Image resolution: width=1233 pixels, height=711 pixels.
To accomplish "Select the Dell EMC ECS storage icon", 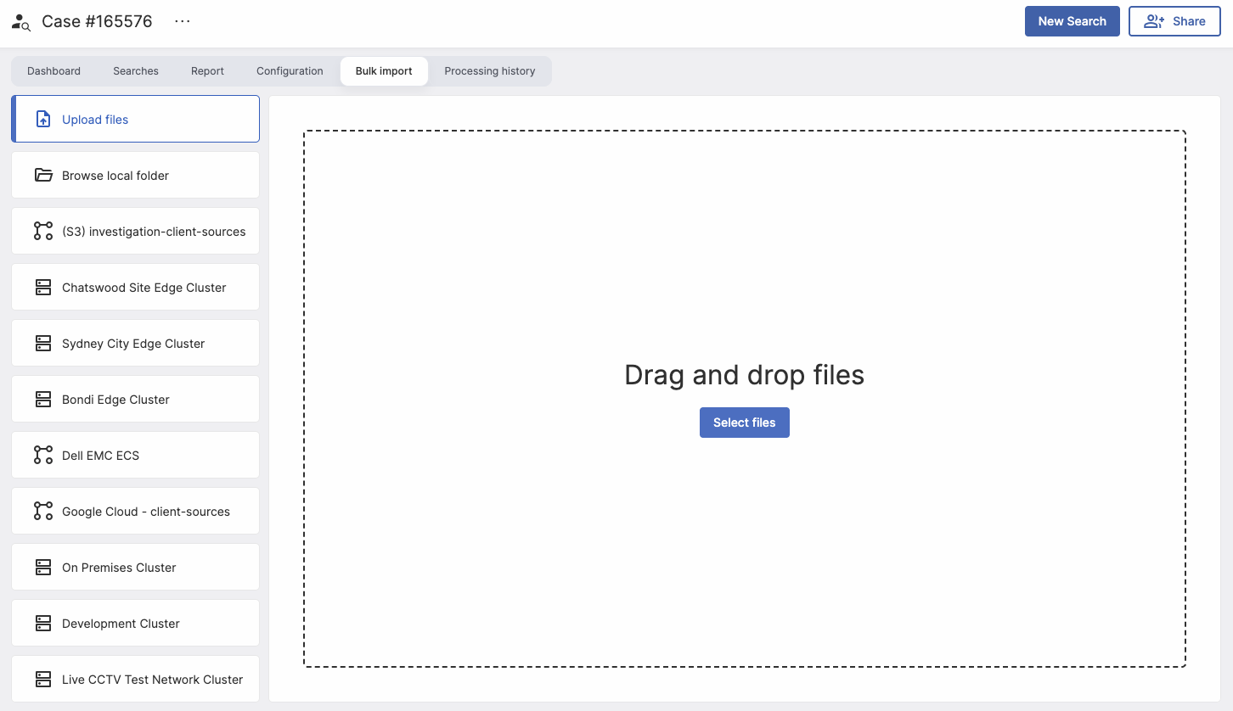I will (43, 455).
